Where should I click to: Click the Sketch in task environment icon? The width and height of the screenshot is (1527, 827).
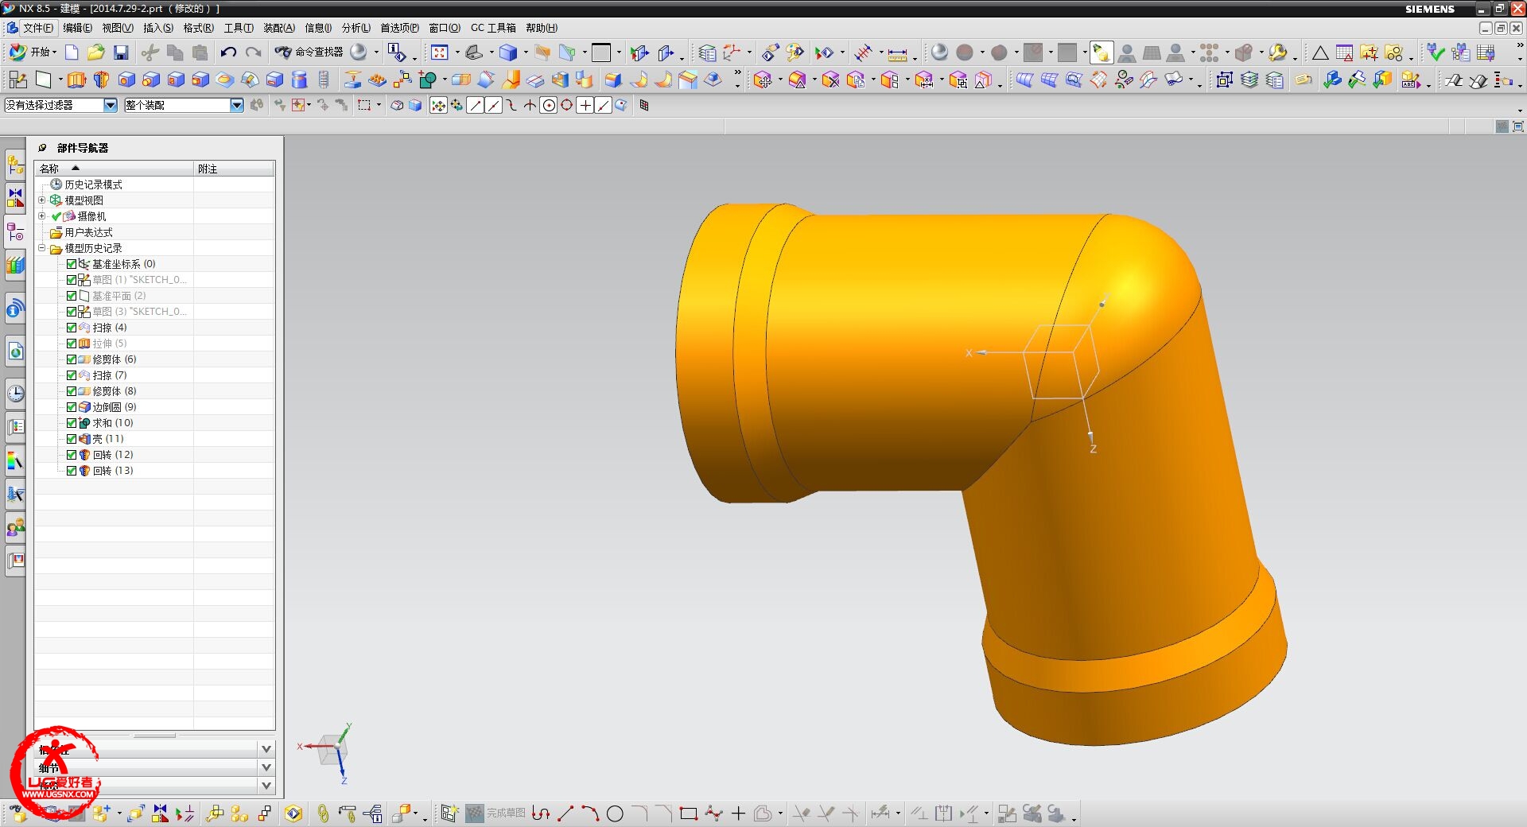click(x=17, y=80)
